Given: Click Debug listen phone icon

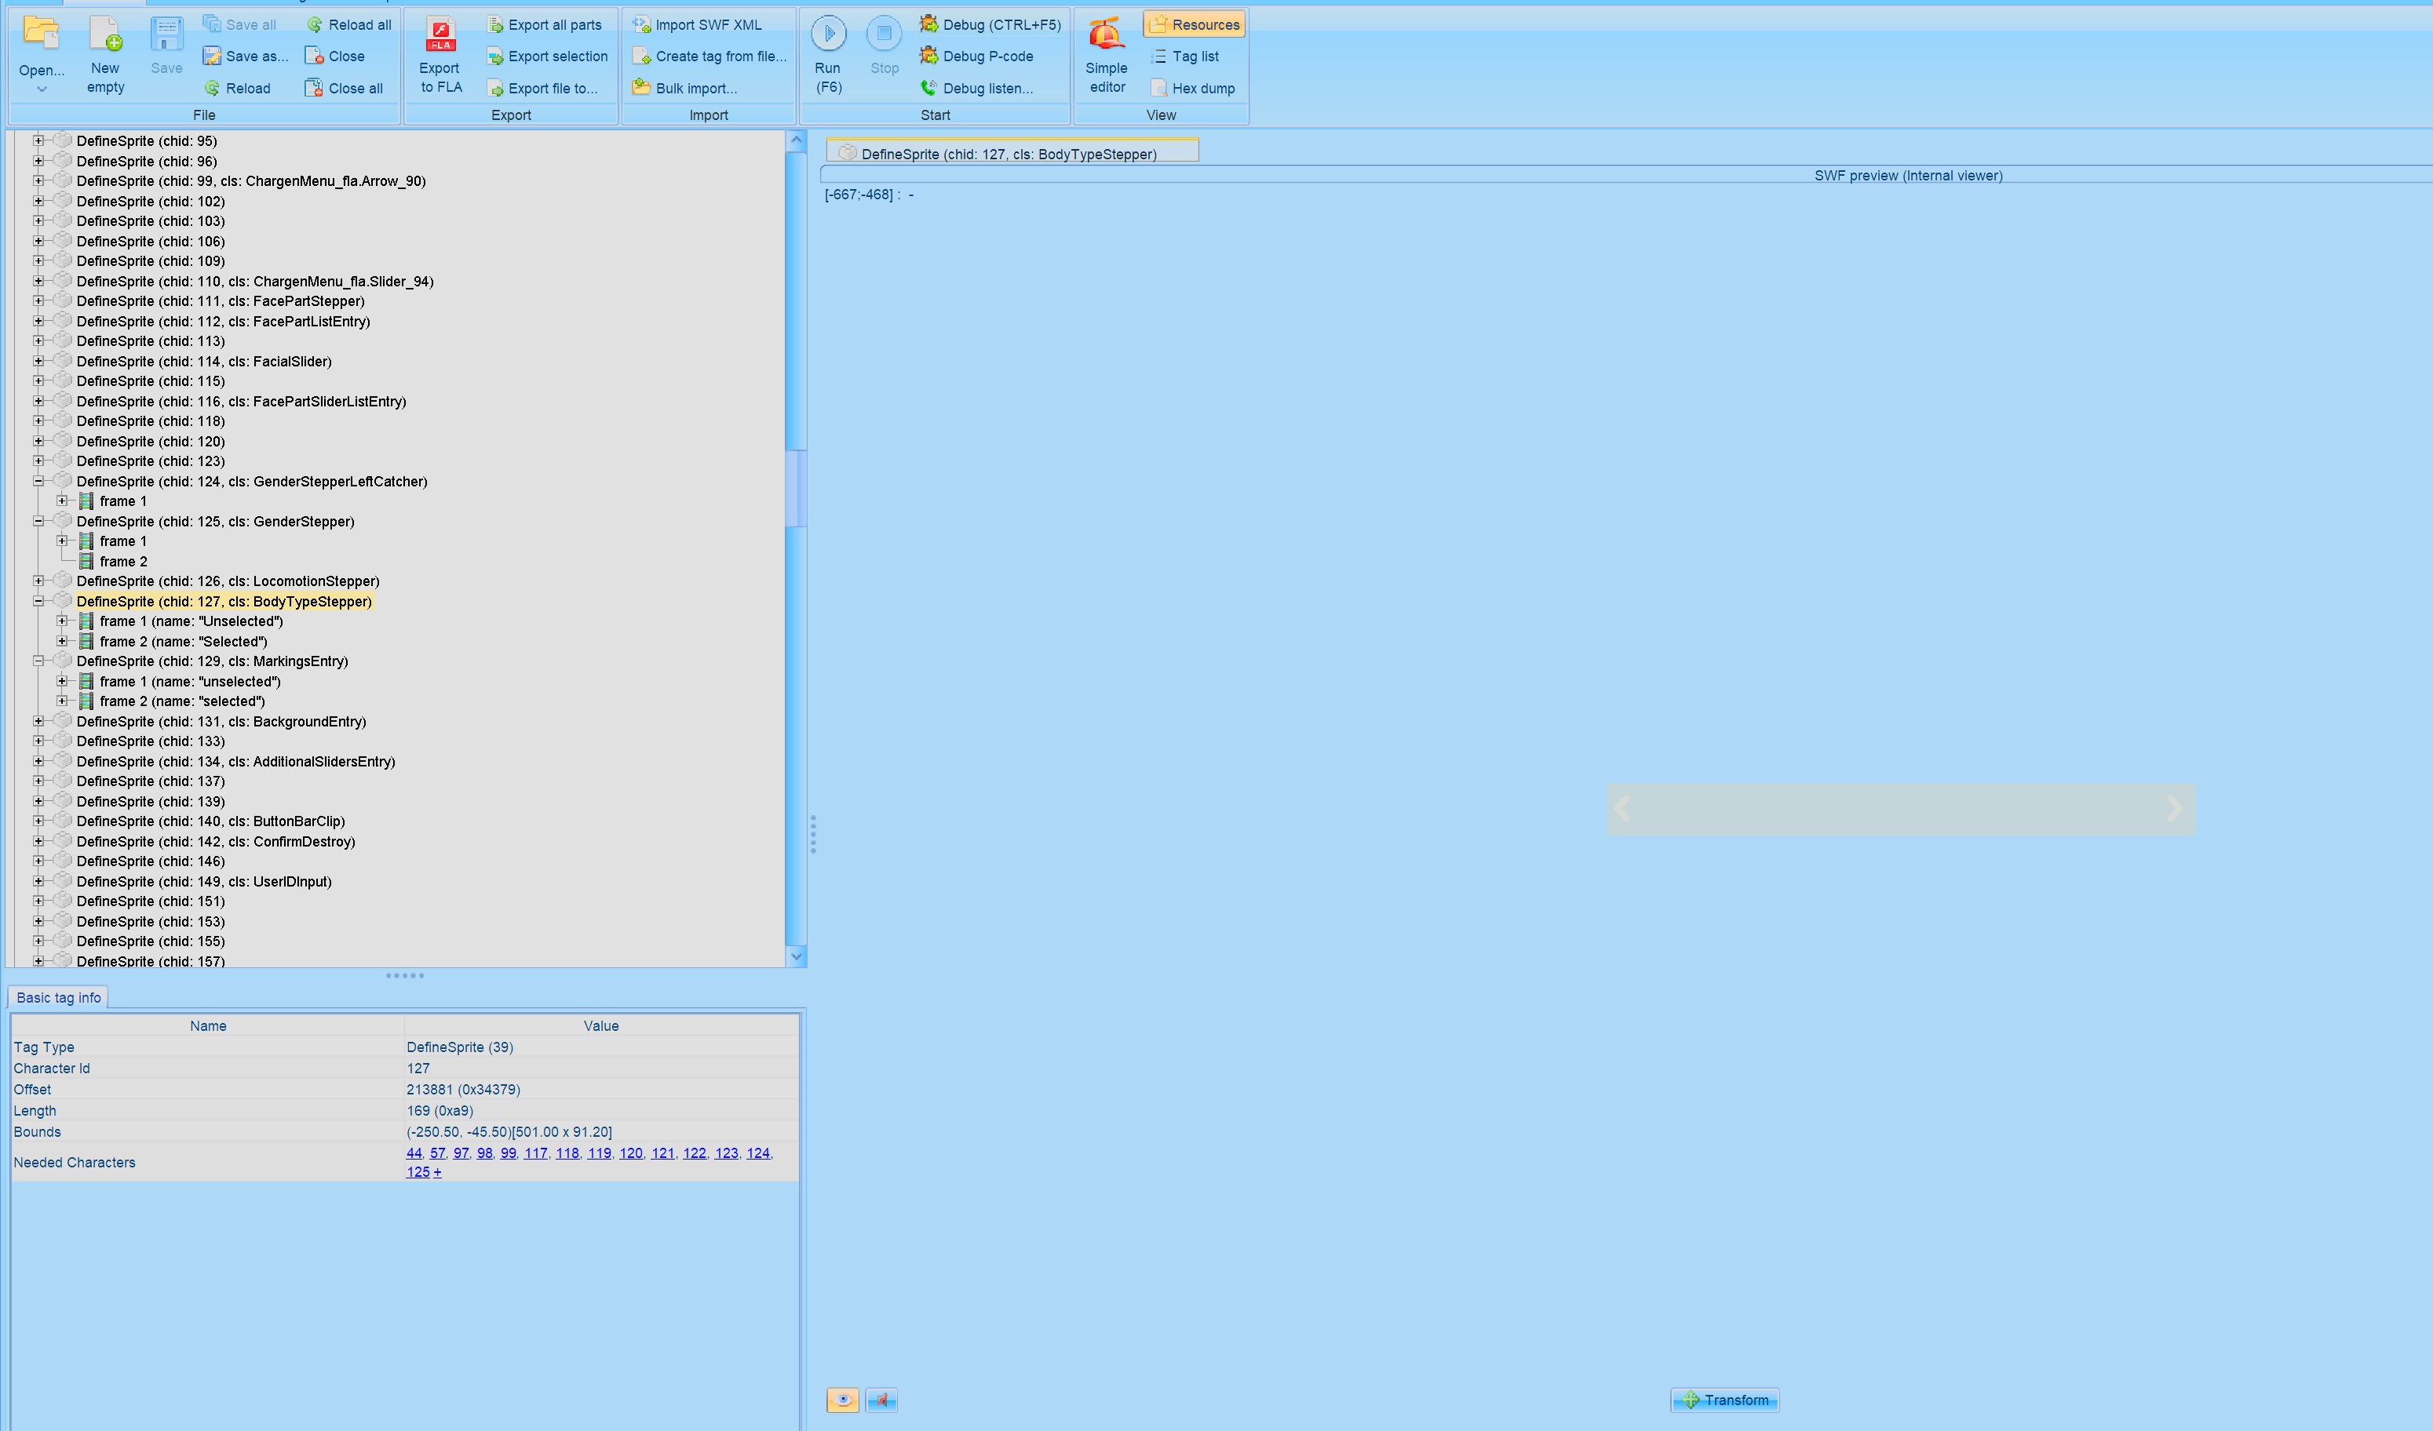Looking at the screenshot, I should click(928, 89).
